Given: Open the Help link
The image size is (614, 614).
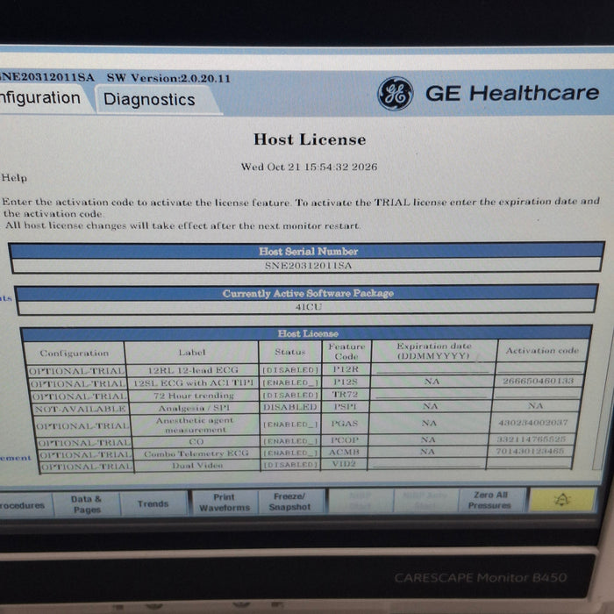Looking at the screenshot, I should click(x=14, y=178).
